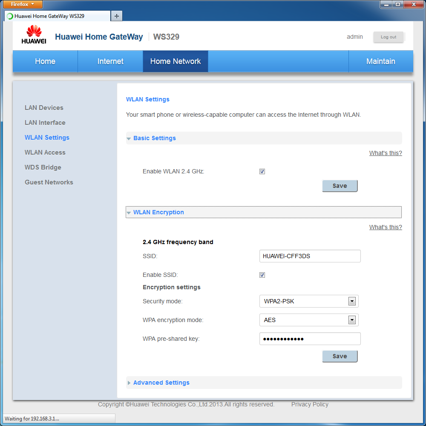Click the SSID input field

click(310, 256)
